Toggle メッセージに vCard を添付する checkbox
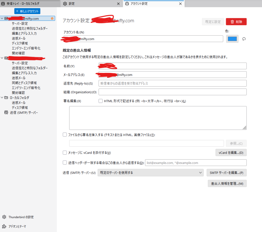262x232 pixels. (x=65, y=152)
